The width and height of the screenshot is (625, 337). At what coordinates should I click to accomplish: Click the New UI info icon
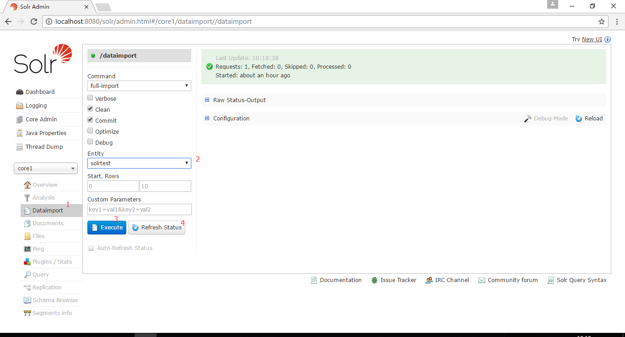608,39
